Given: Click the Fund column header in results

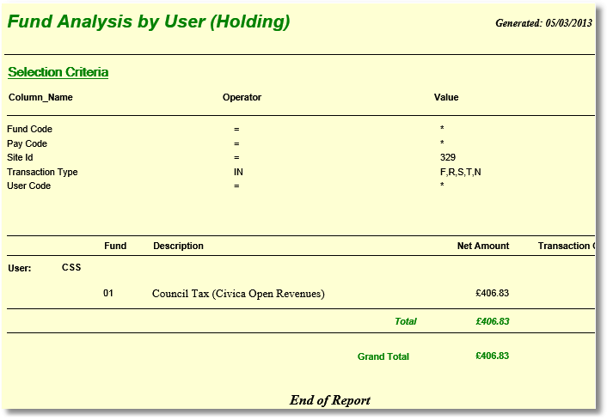Looking at the screenshot, I should pyautogui.click(x=115, y=246).
